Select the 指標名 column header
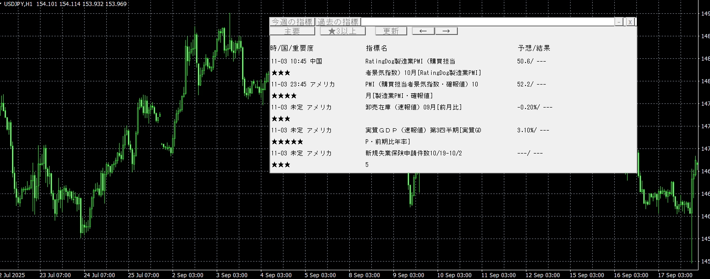The image size is (710, 279). click(376, 48)
